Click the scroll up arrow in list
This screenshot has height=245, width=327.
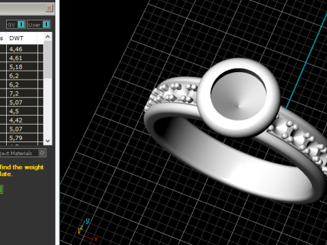tap(48, 37)
